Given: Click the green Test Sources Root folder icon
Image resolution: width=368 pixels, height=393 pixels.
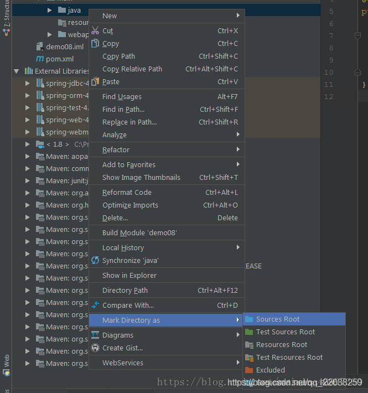Looking at the screenshot, I should (249, 332).
